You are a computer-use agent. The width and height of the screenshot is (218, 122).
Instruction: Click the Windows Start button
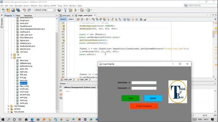3,119
